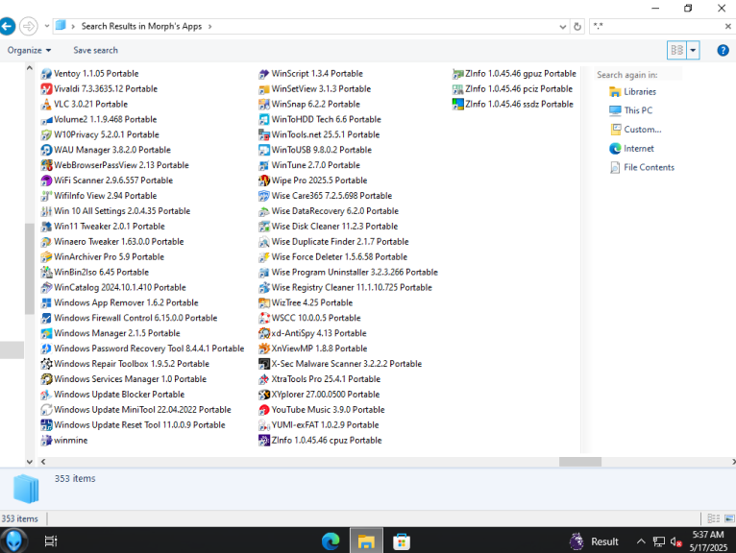This screenshot has height=553, width=736.
Task: Click the winmine icon
Action: click(46, 441)
